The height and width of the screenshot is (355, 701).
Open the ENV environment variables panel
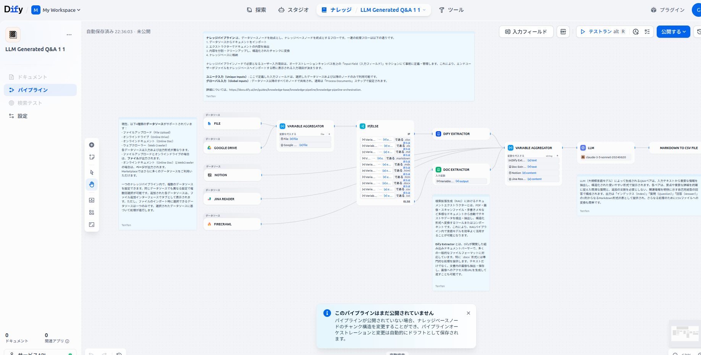[563, 32]
